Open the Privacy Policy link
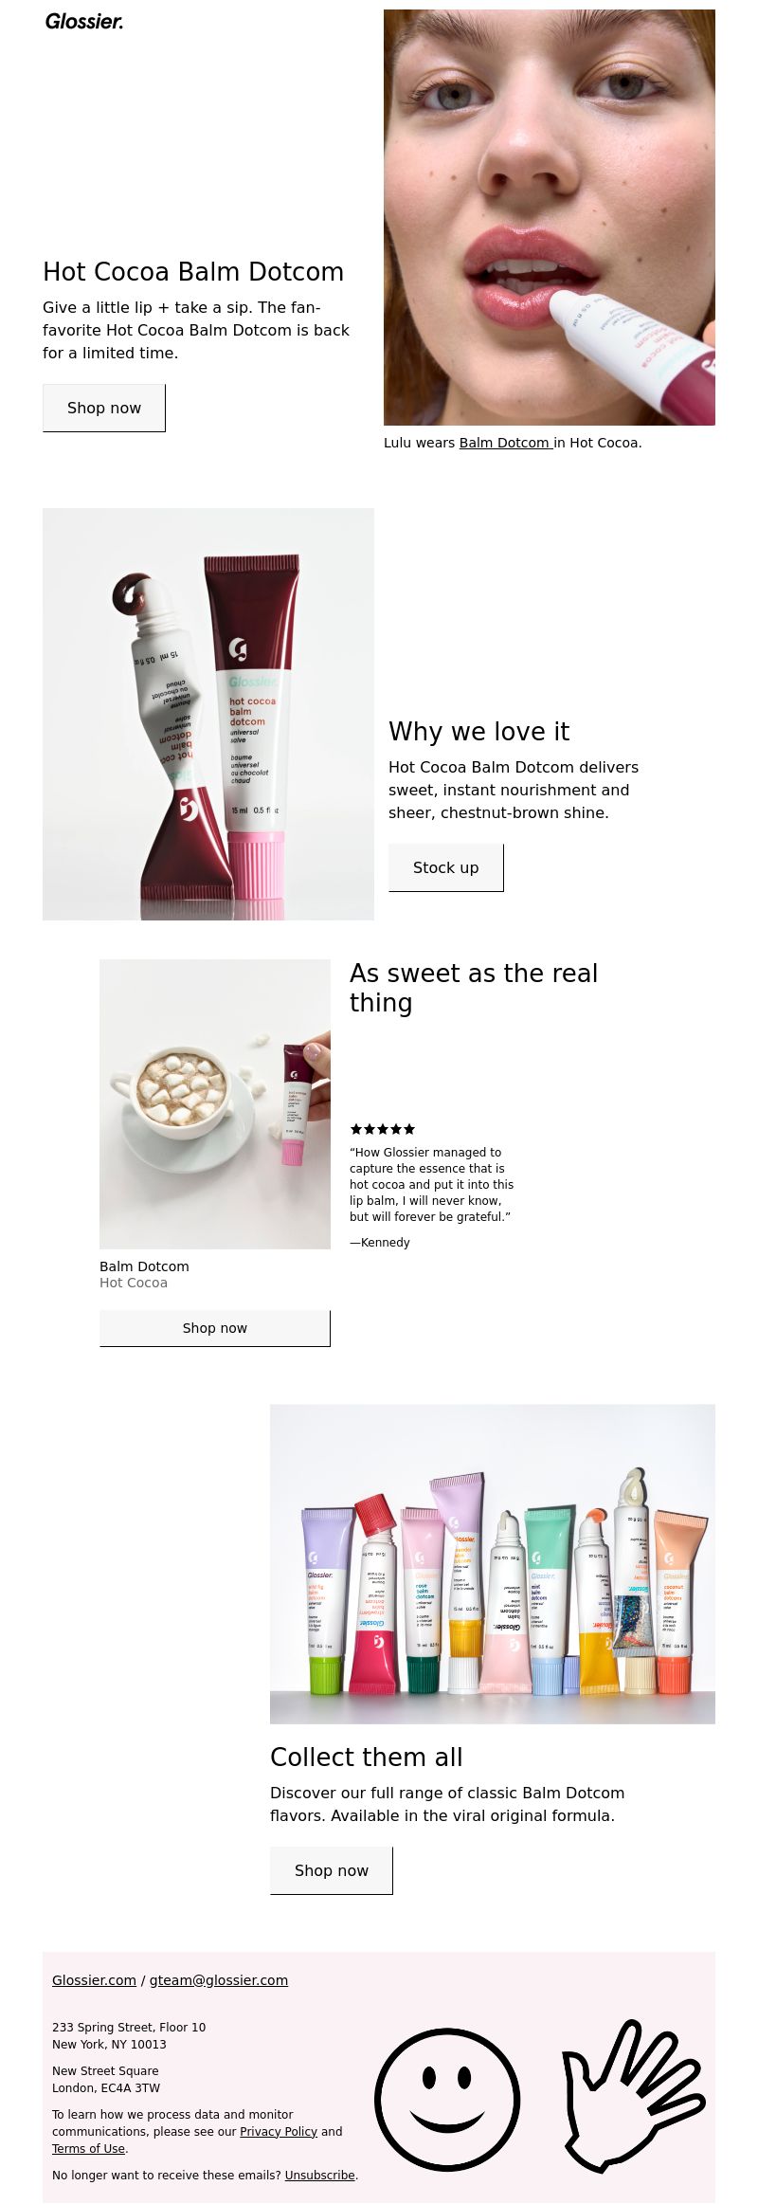The image size is (758, 2204). (279, 2131)
